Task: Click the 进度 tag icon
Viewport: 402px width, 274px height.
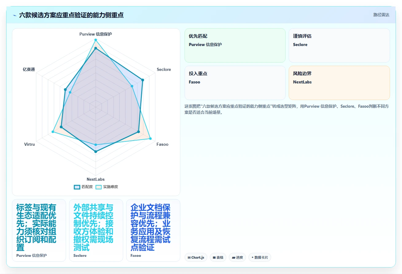Action: [233, 257]
